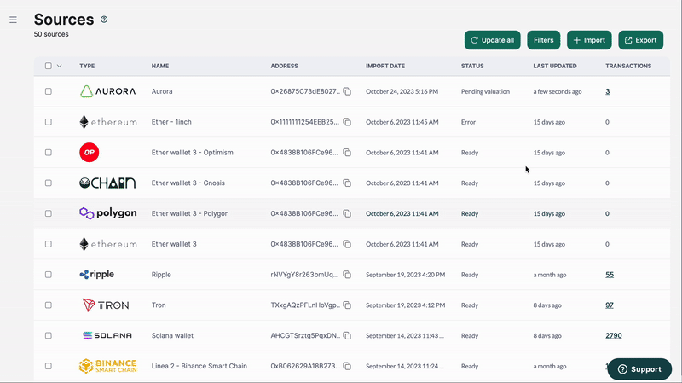This screenshot has width=682, height=383.
Task: Click the Solana logo
Action: point(107,335)
